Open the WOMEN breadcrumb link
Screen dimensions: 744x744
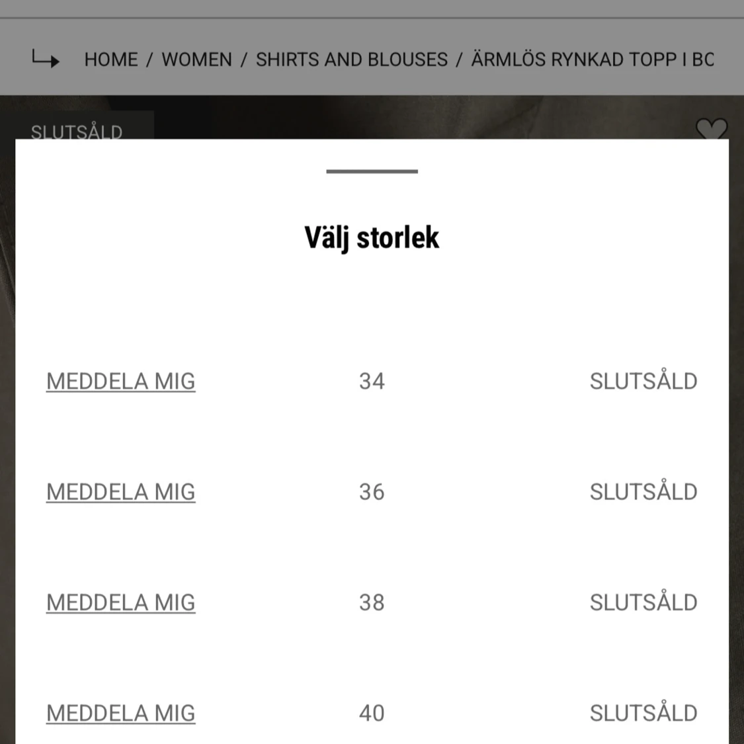pos(197,60)
